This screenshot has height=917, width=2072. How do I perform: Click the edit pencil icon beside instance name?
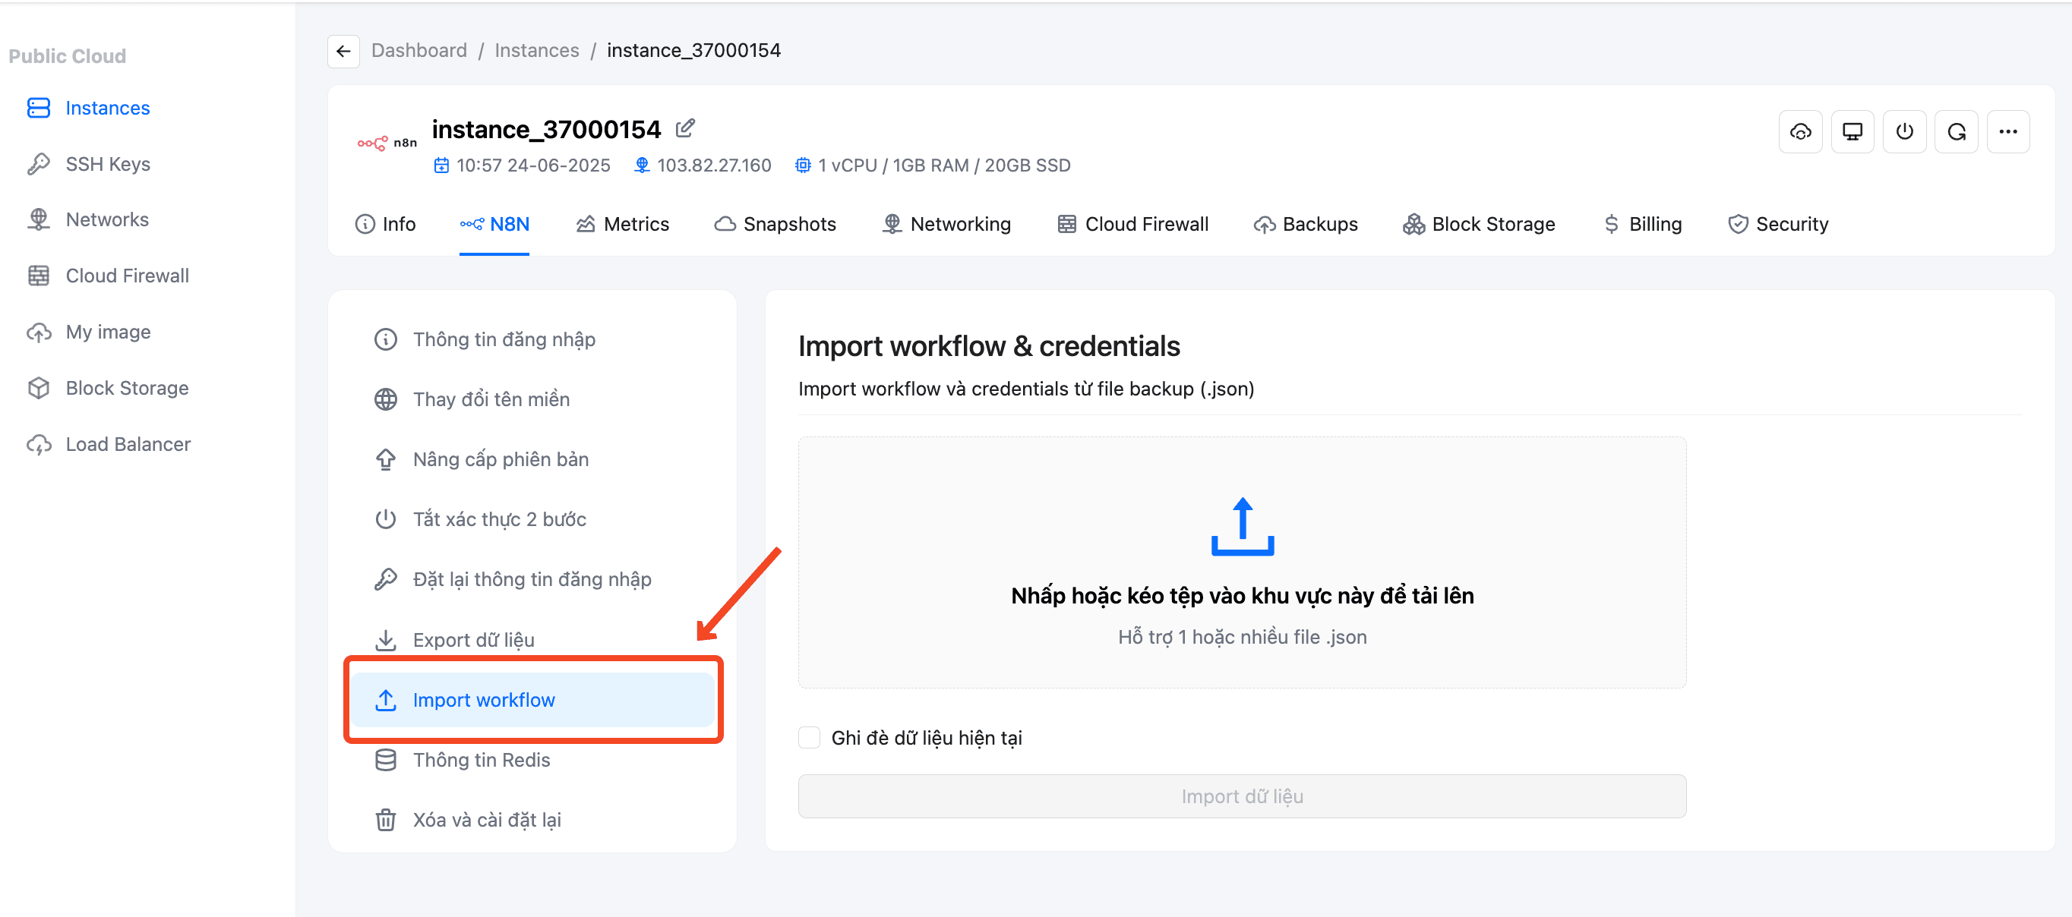(684, 128)
